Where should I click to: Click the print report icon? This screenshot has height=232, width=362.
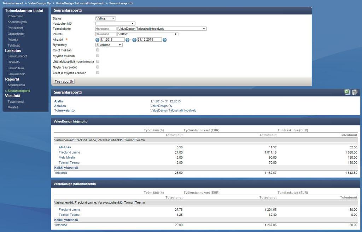tap(355, 92)
